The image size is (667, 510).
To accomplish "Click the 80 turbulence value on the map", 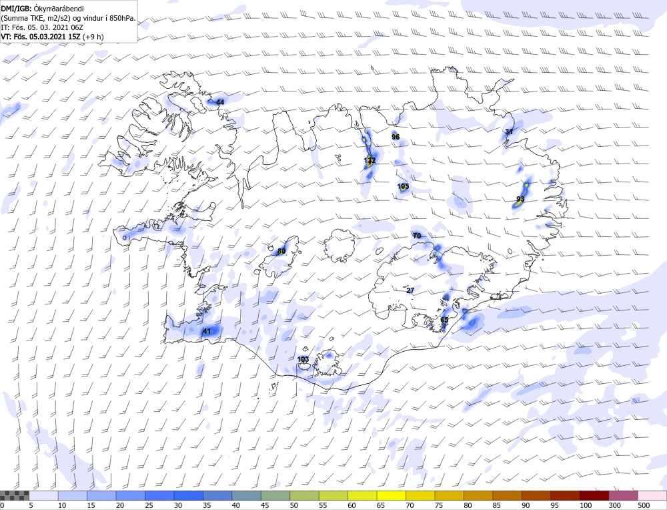I will pyautogui.click(x=281, y=251).
